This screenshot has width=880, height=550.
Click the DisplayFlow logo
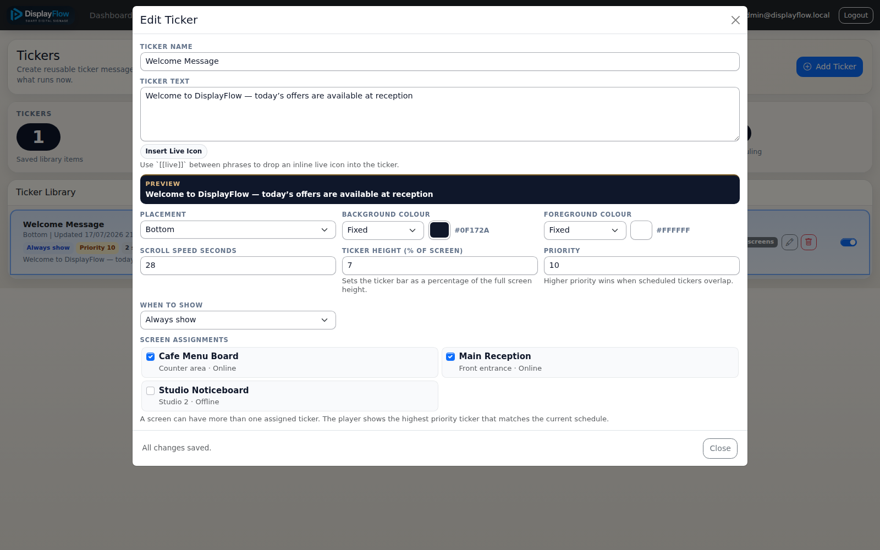click(x=41, y=15)
